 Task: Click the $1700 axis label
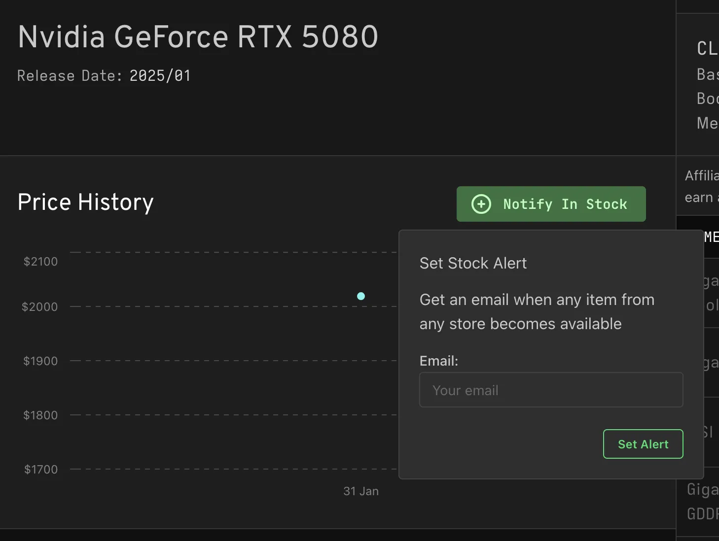40,469
